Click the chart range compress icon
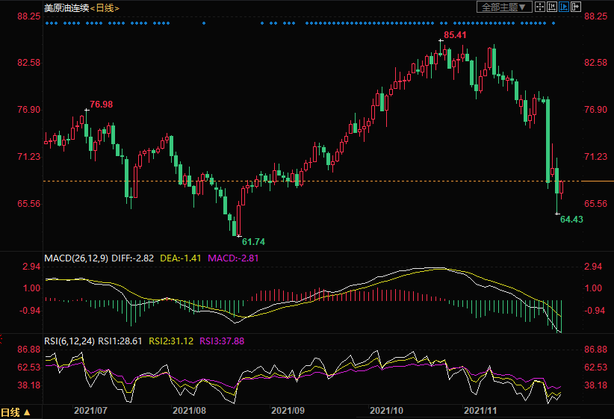The image size is (614, 419). (553, 7)
